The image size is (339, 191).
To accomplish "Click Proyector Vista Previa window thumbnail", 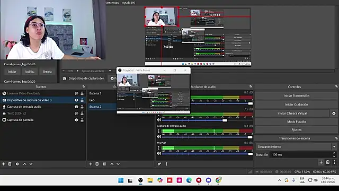I will 154,93.
